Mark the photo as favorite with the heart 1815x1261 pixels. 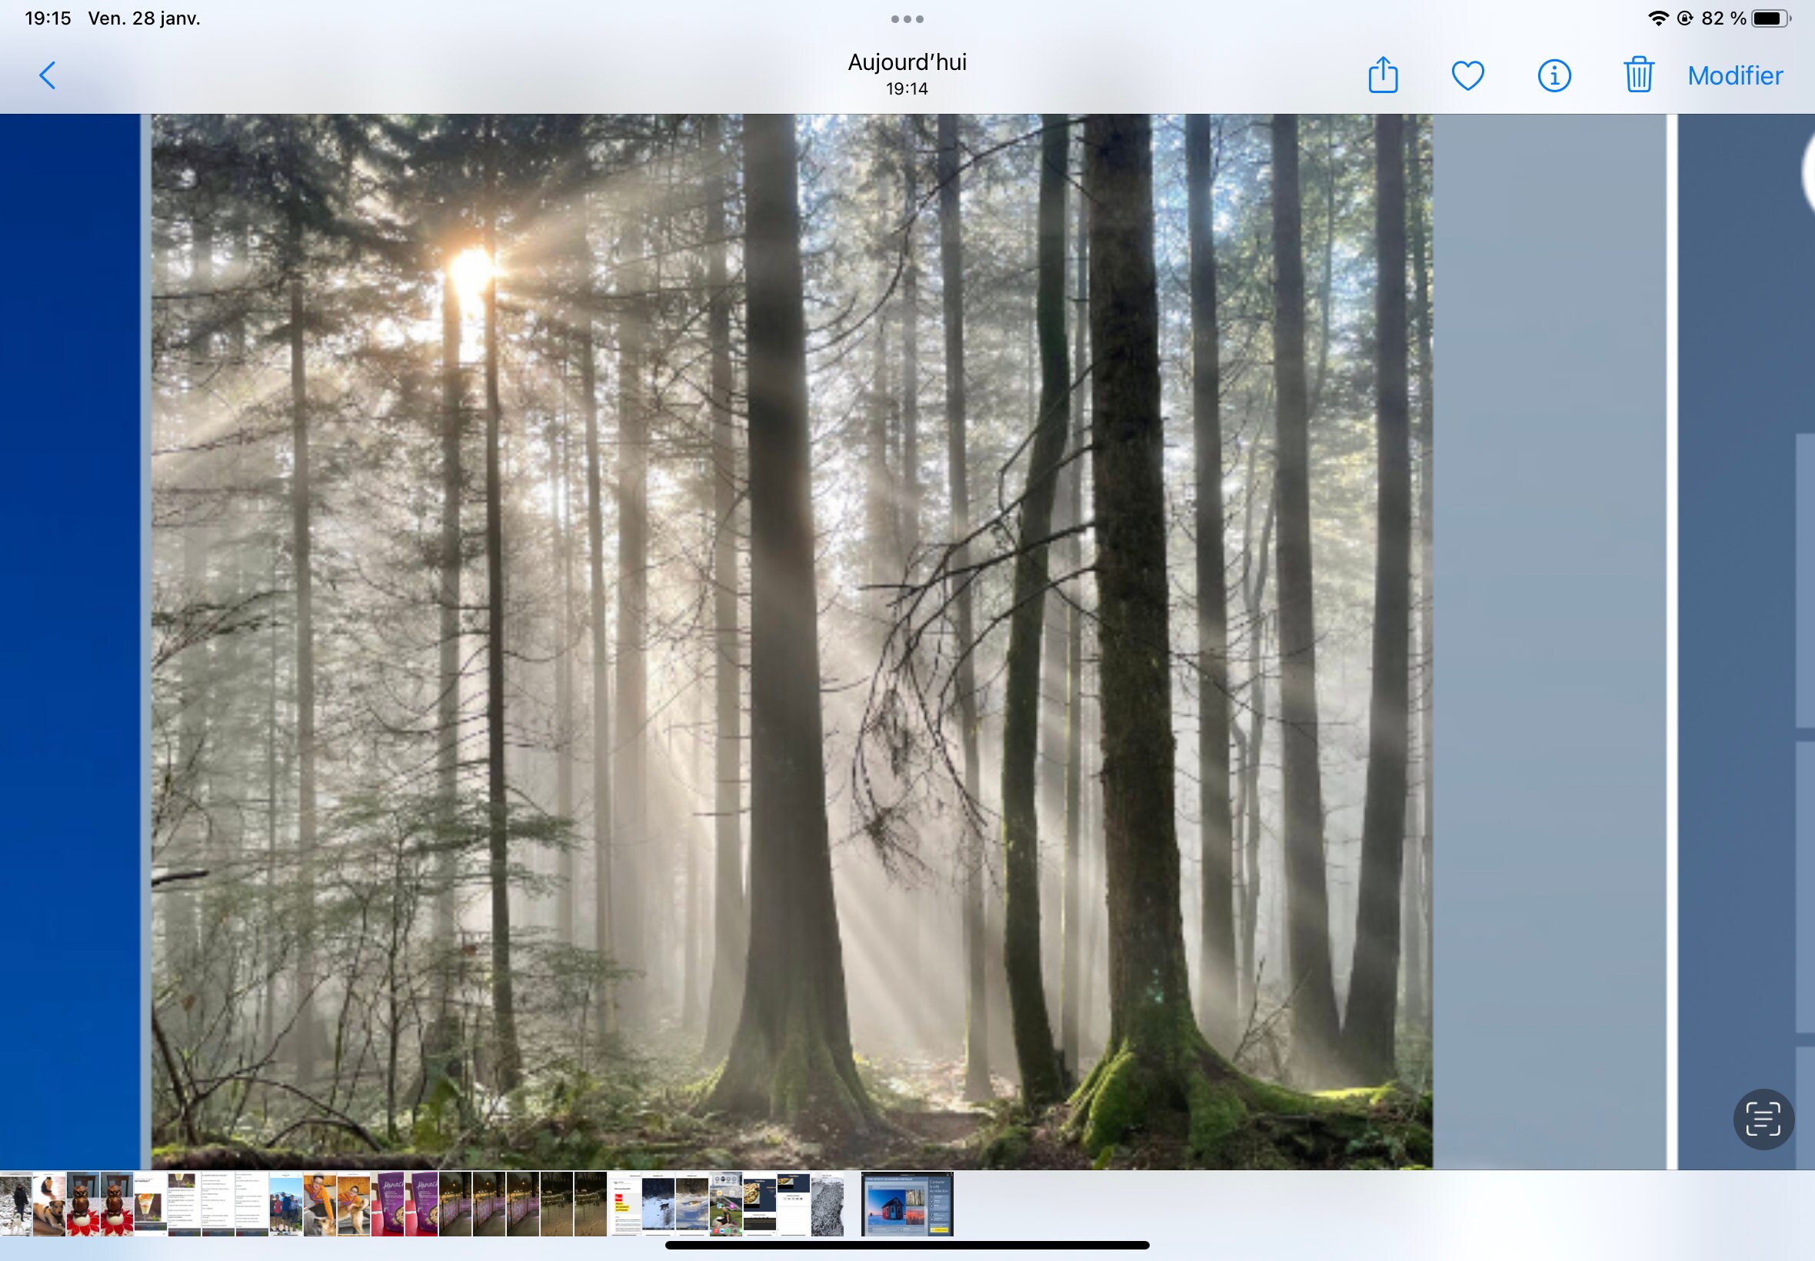click(x=1468, y=76)
